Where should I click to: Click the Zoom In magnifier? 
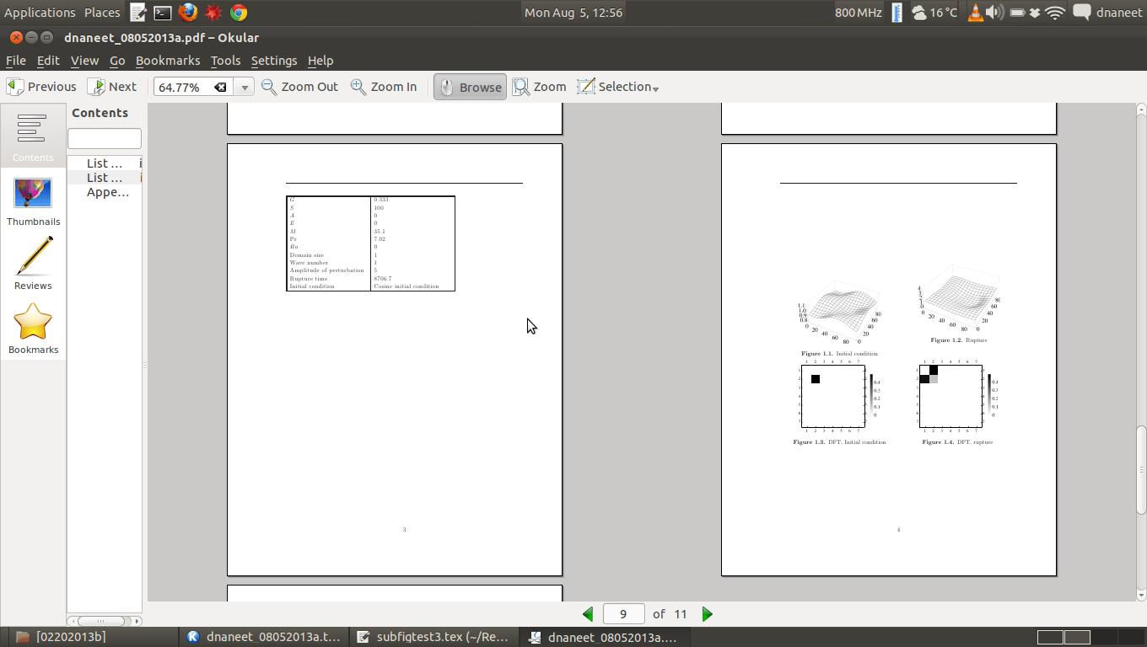(384, 87)
